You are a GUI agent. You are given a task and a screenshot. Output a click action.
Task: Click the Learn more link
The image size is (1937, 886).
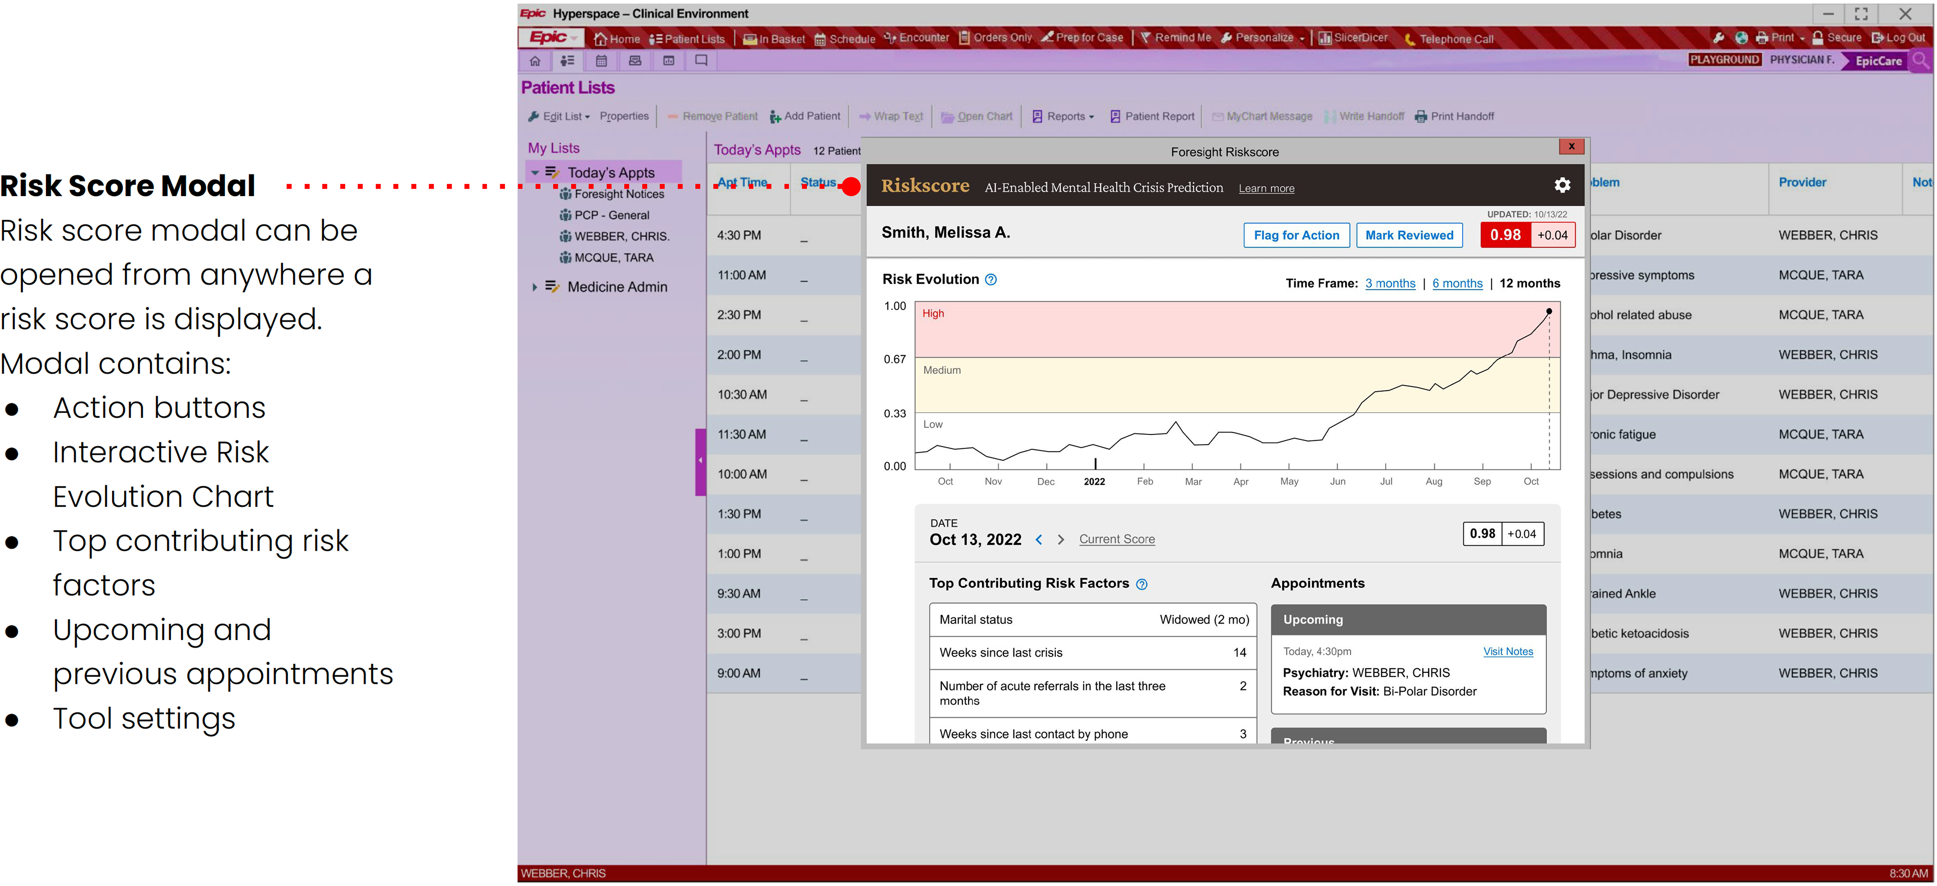(x=1266, y=188)
